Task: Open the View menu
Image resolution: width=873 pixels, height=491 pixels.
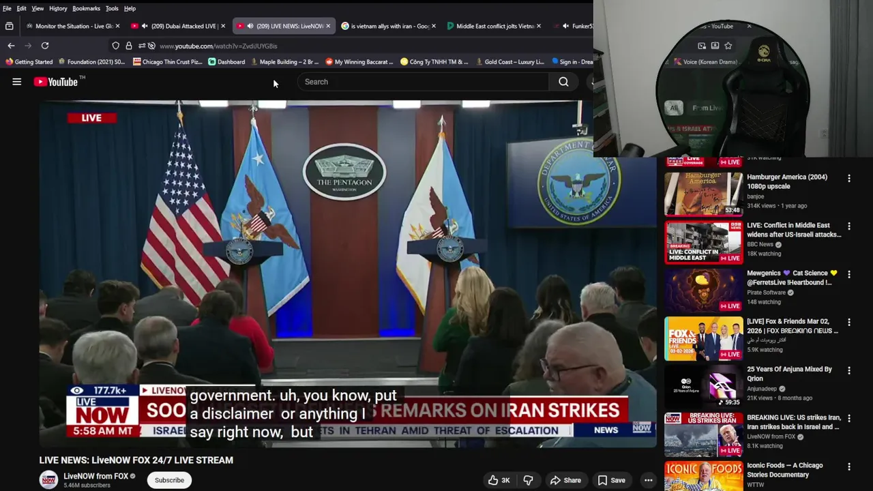Action: pos(38,8)
